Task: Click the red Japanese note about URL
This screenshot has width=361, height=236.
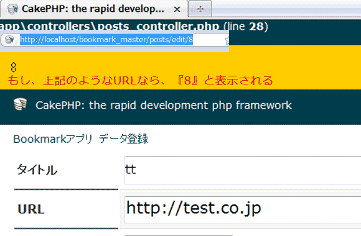Action: click(x=140, y=81)
